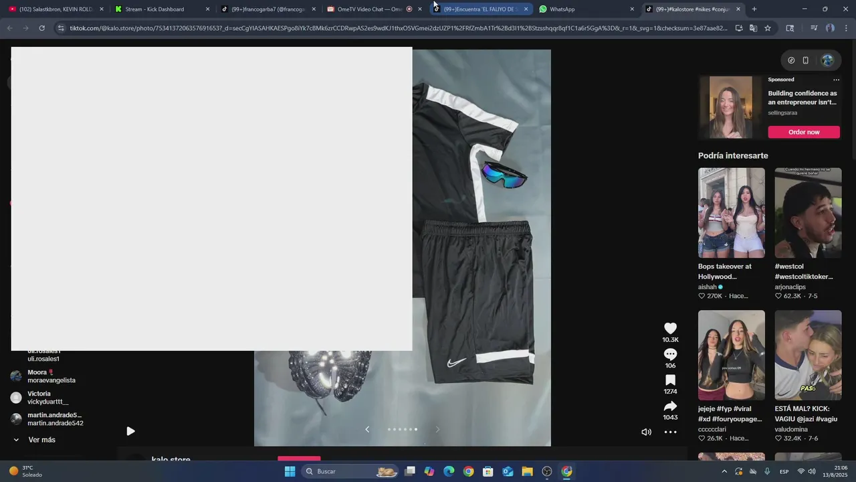Viewport: 856px width, 482px height.
Task: Open the Chrome profile avatar
Action: 830,28
